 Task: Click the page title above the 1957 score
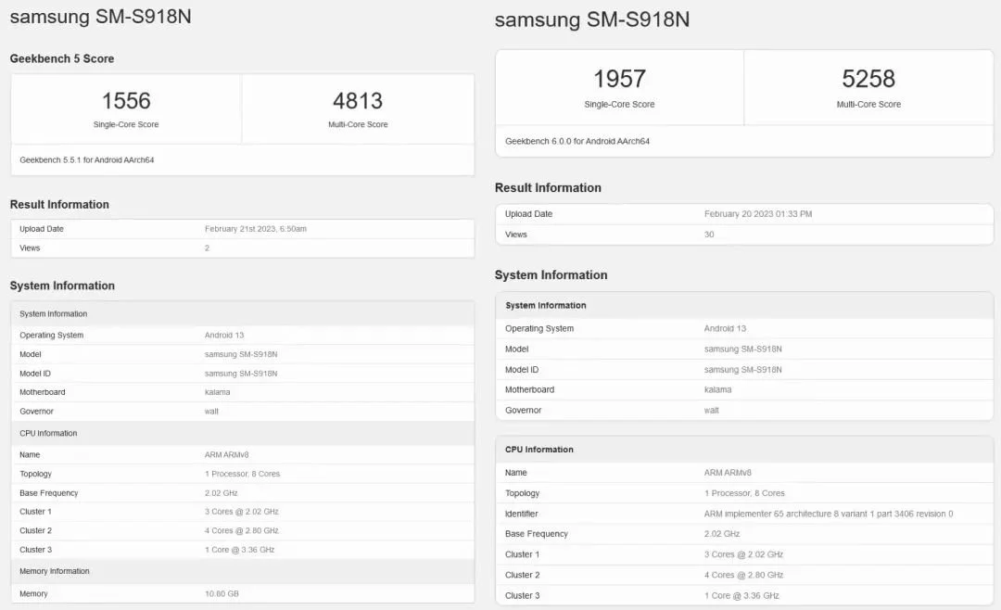point(591,19)
